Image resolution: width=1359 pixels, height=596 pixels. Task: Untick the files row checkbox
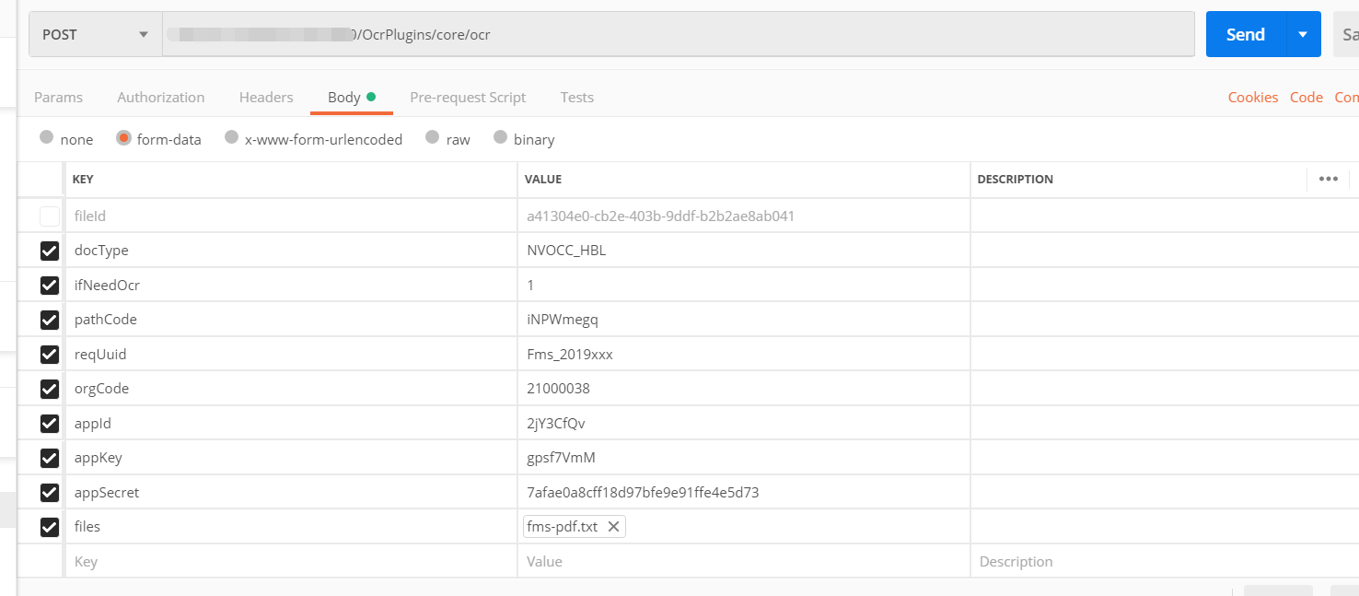[x=50, y=527]
